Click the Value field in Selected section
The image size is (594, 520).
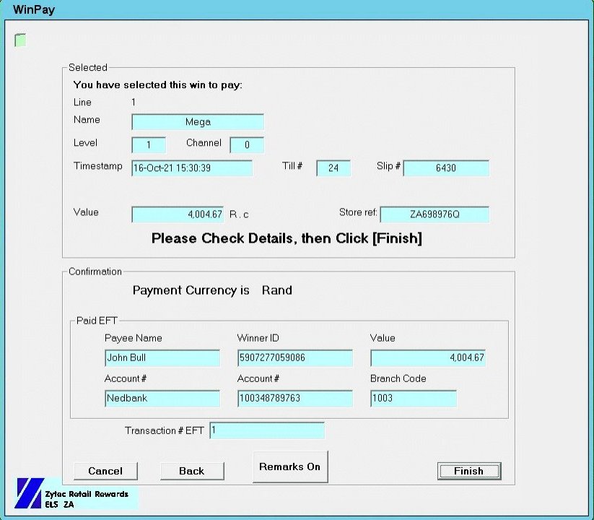[x=178, y=214]
